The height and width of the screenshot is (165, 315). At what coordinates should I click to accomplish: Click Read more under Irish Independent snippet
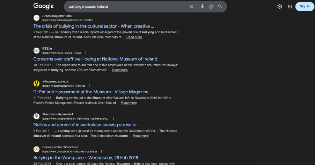tap(141, 136)
